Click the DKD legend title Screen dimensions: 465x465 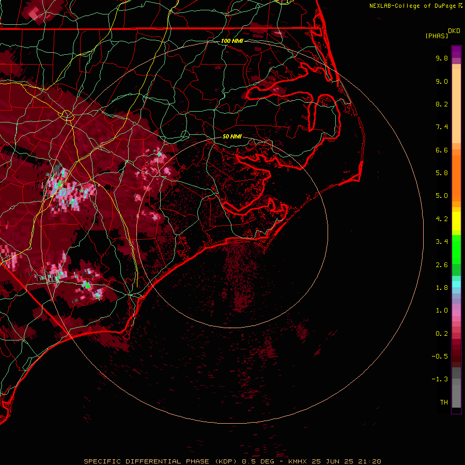(454, 31)
